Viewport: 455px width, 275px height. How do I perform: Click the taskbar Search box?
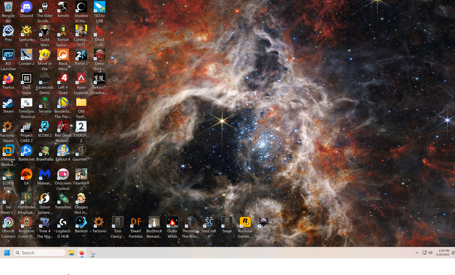point(40,253)
